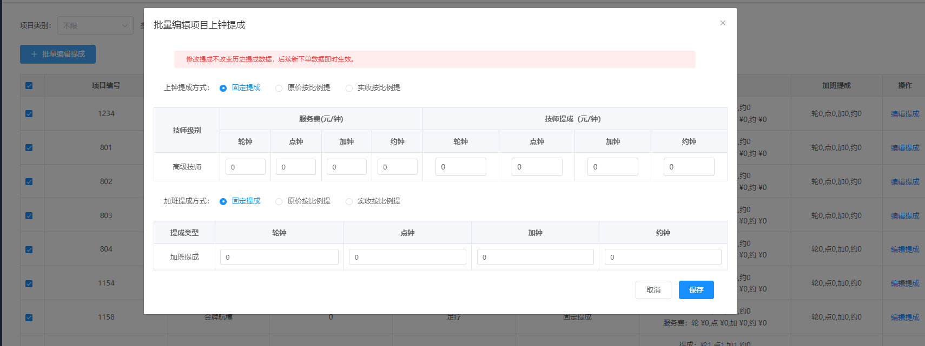
Task: Click the 取消 button
Action: pyautogui.click(x=653, y=290)
